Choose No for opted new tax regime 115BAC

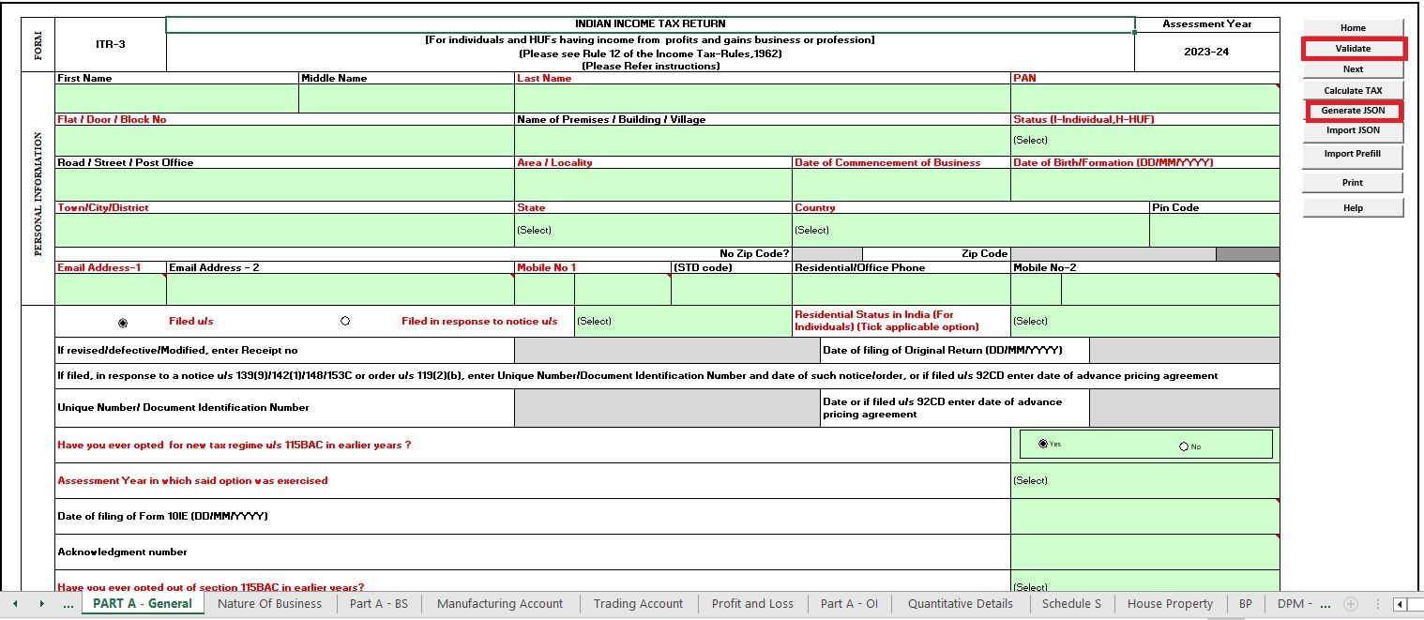[x=1184, y=446]
